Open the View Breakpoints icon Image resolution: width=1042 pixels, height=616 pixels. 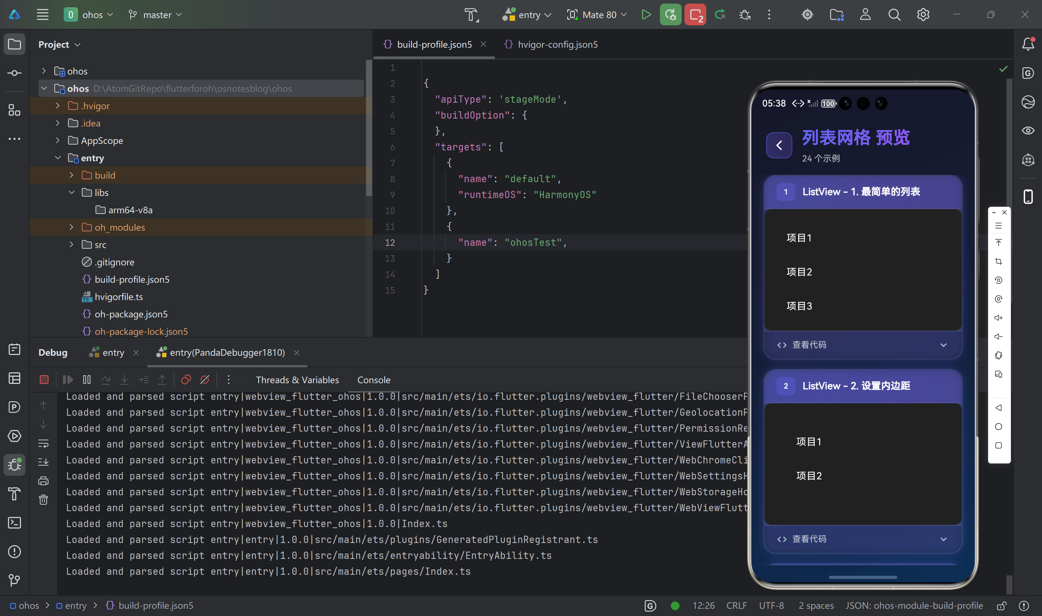(186, 380)
